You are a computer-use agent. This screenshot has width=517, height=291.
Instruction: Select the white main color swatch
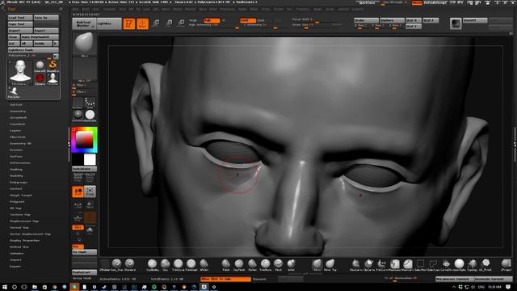[90, 160]
